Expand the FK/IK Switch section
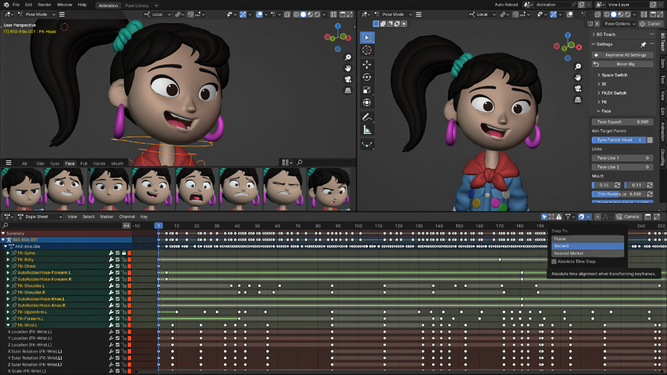This screenshot has width=667, height=375. click(613, 93)
